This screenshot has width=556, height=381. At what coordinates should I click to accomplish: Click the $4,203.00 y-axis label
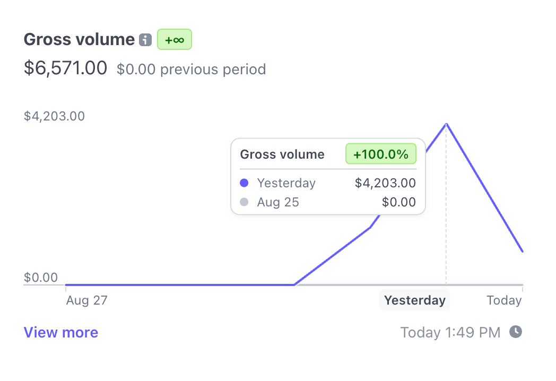[54, 116]
